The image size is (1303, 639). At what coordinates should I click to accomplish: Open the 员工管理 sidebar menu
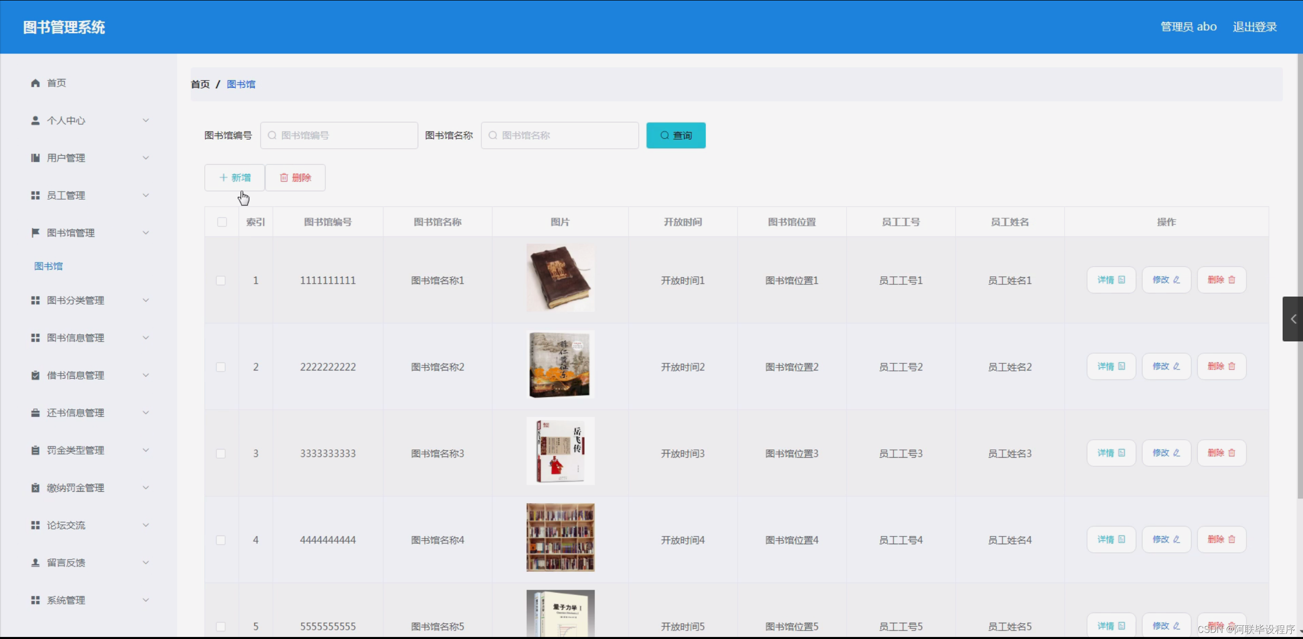(66, 196)
